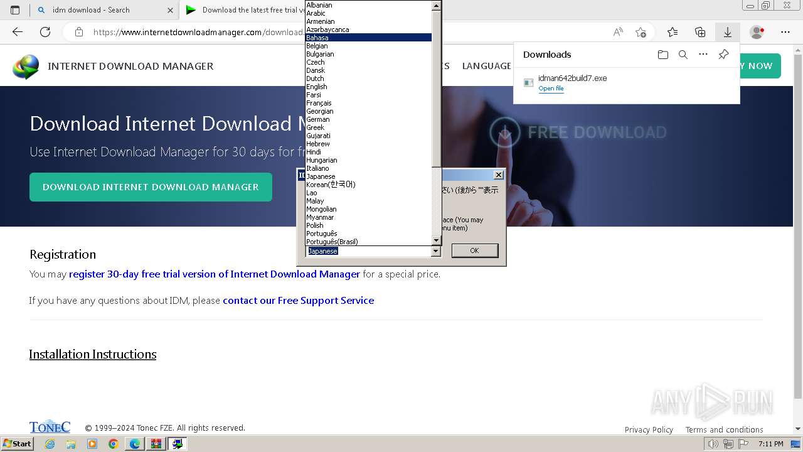Viewport: 803px width, 452px height.
Task: Turn on Read Aloud
Action: (x=618, y=32)
